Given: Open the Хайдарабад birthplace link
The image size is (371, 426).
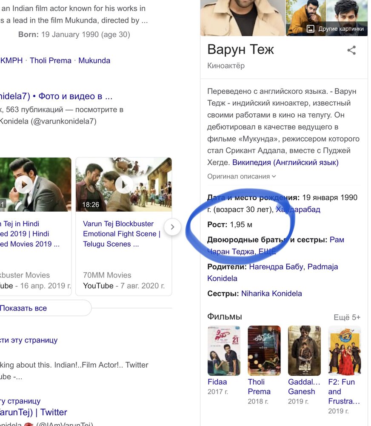Looking at the screenshot, I should point(298,210).
